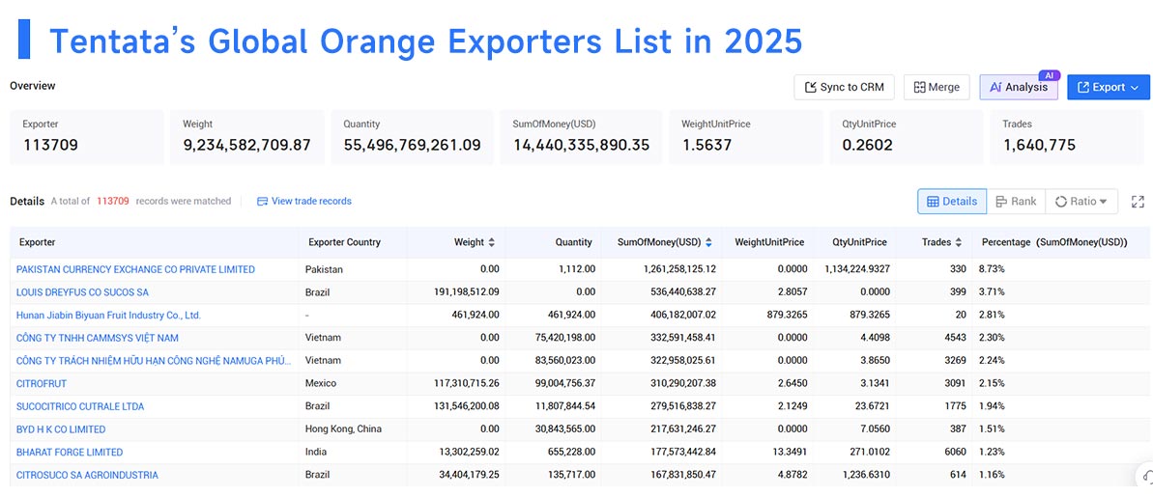Click the Overview section label

coord(32,86)
